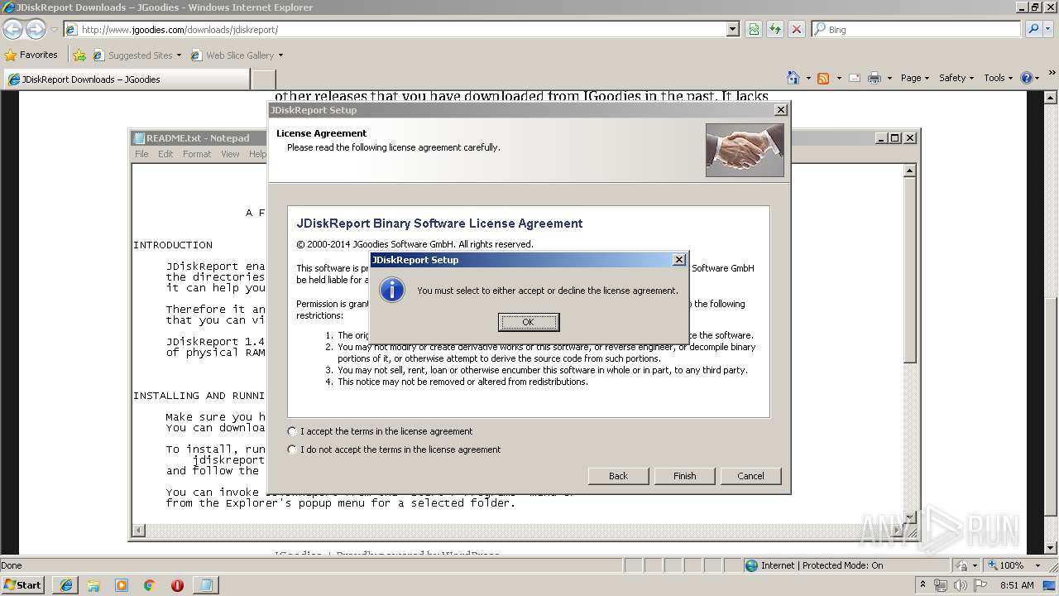
Task: Click OK in the JDiskReport Setup message
Action: pos(529,322)
